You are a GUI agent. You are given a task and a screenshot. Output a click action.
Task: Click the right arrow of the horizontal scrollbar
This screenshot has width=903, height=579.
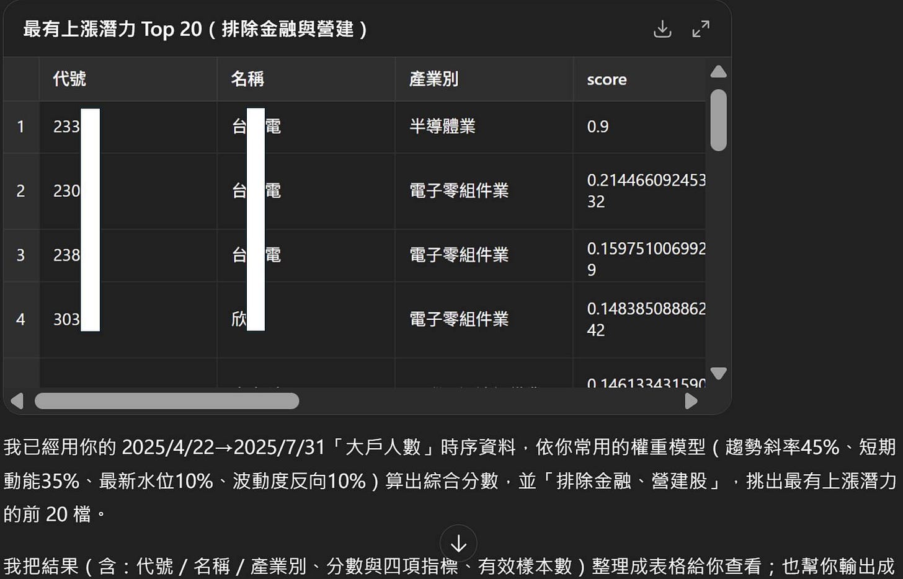point(691,401)
